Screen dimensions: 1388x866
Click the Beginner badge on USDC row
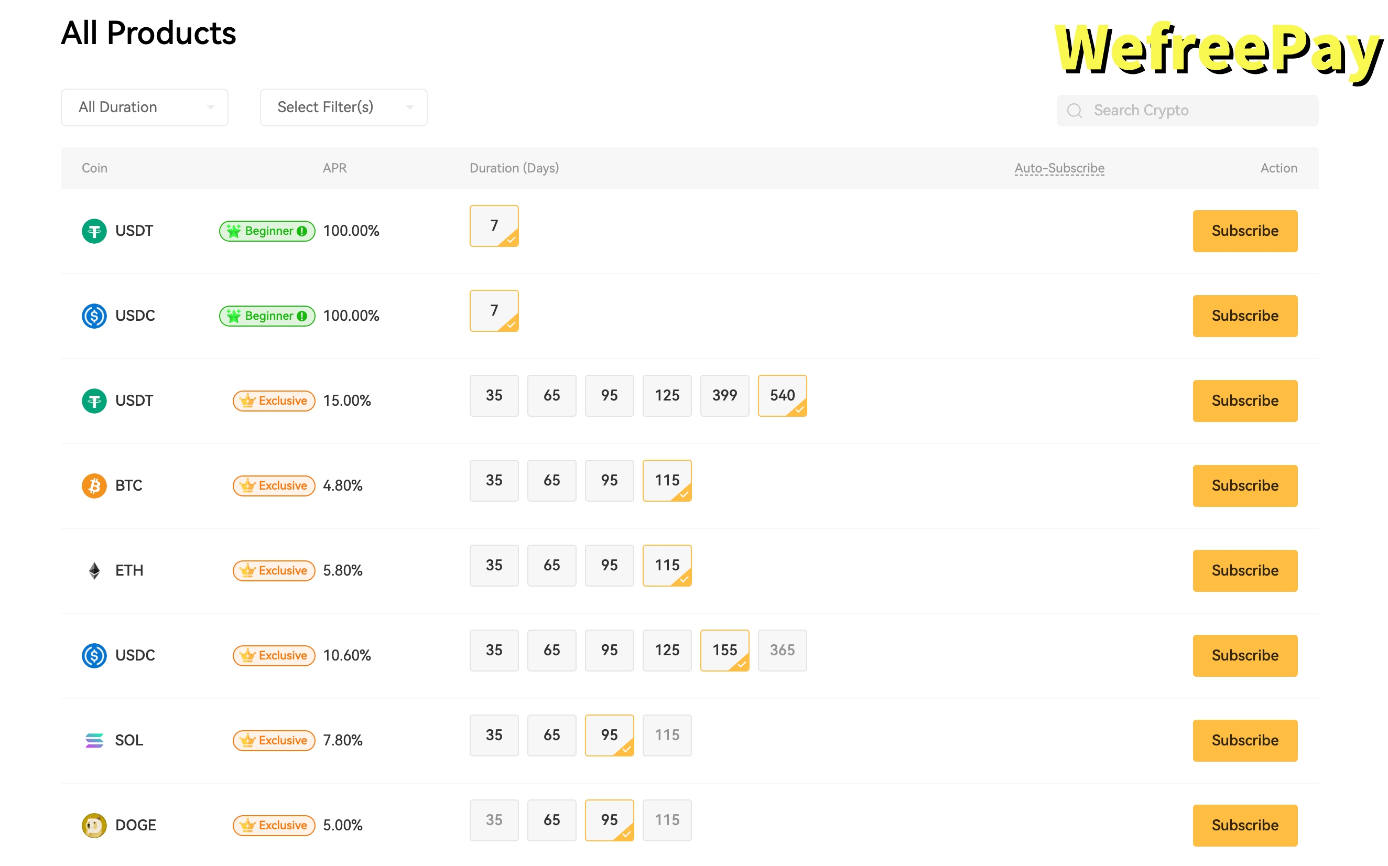click(267, 316)
